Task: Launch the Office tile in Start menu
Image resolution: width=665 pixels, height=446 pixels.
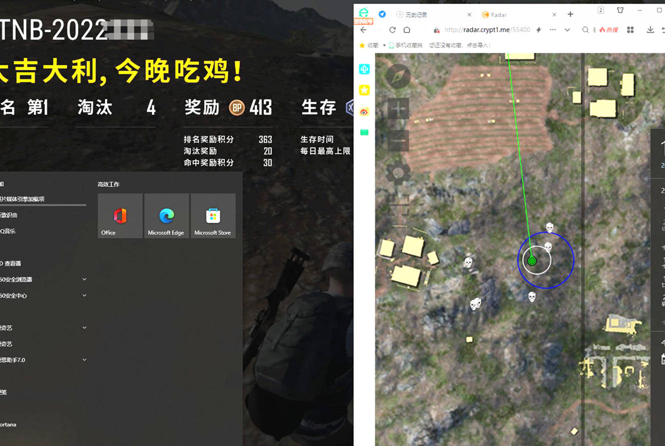Action: 120,216
